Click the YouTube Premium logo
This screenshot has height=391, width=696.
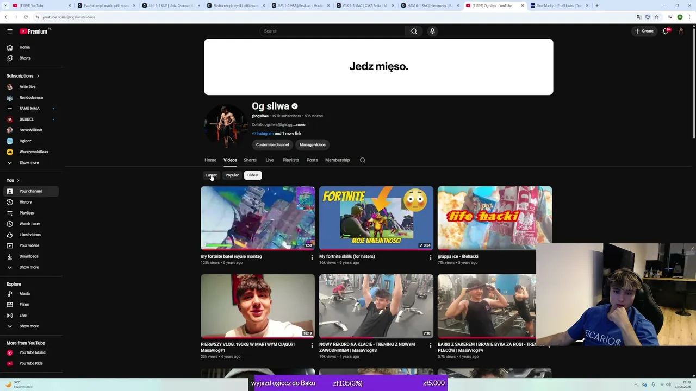34,31
